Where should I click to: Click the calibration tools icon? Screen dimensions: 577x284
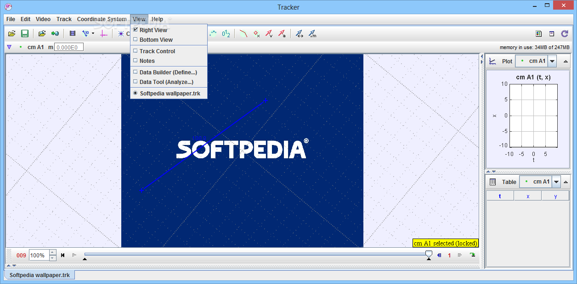pos(85,33)
